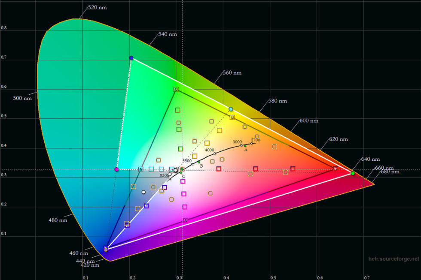
Task: Select the '420 nm' wavelength label
Action: pyautogui.click(x=90, y=265)
